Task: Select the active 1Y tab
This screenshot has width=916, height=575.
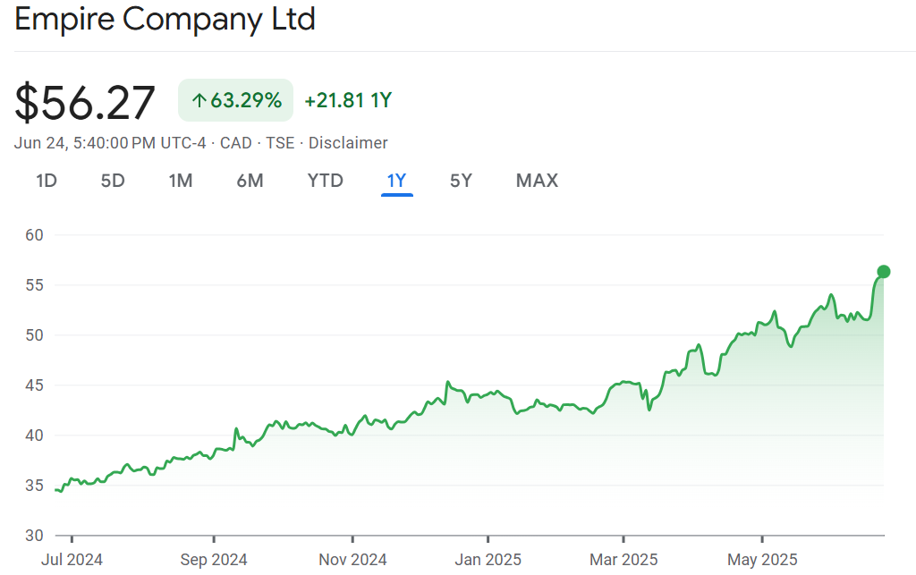Action: pyautogui.click(x=396, y=181)
